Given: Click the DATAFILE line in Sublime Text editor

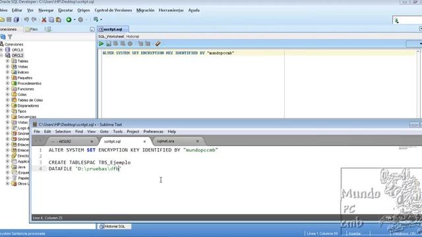Looking at the screenshot, I should (85, 169).
